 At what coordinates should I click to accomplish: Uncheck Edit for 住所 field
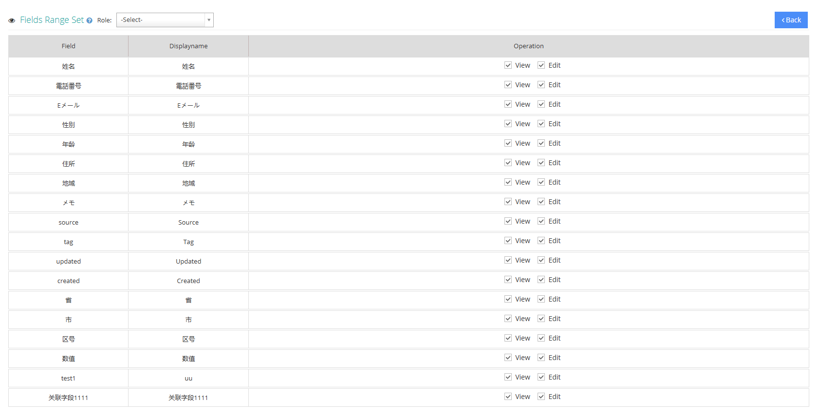(541, 163)
